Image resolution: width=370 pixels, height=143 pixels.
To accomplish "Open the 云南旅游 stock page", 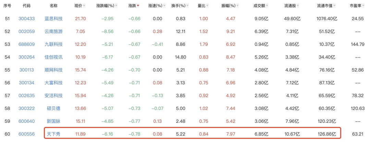I will click(x=53, y=31).
